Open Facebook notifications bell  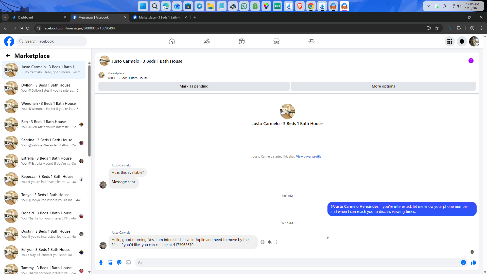coord(462,41)
